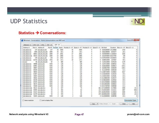The height and width of the screenshot is (123, 159).
Task: Select the 255.255.255.255 address cell
Action: [x=43, y=62]
